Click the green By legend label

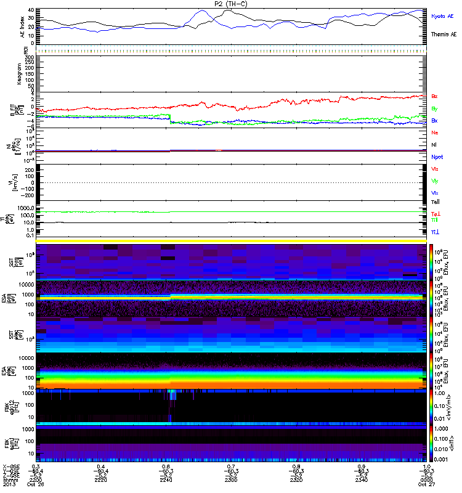(434, 109)
